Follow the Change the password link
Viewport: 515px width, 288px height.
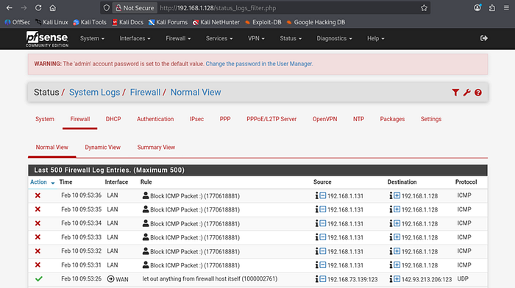coord(259,64)
